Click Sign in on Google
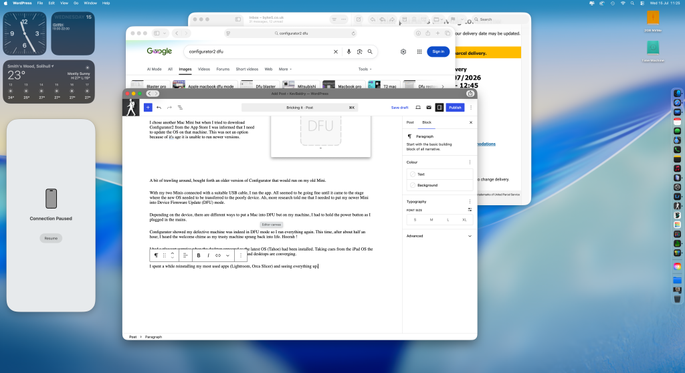Image resolution: width=685 pixels, height=373 pixels. pyautogui.click(x=438, y=51)
